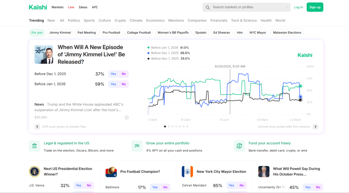Switch to the Live menu item
The height and width of the screenshot is (193, 349).
click(71, 7)
